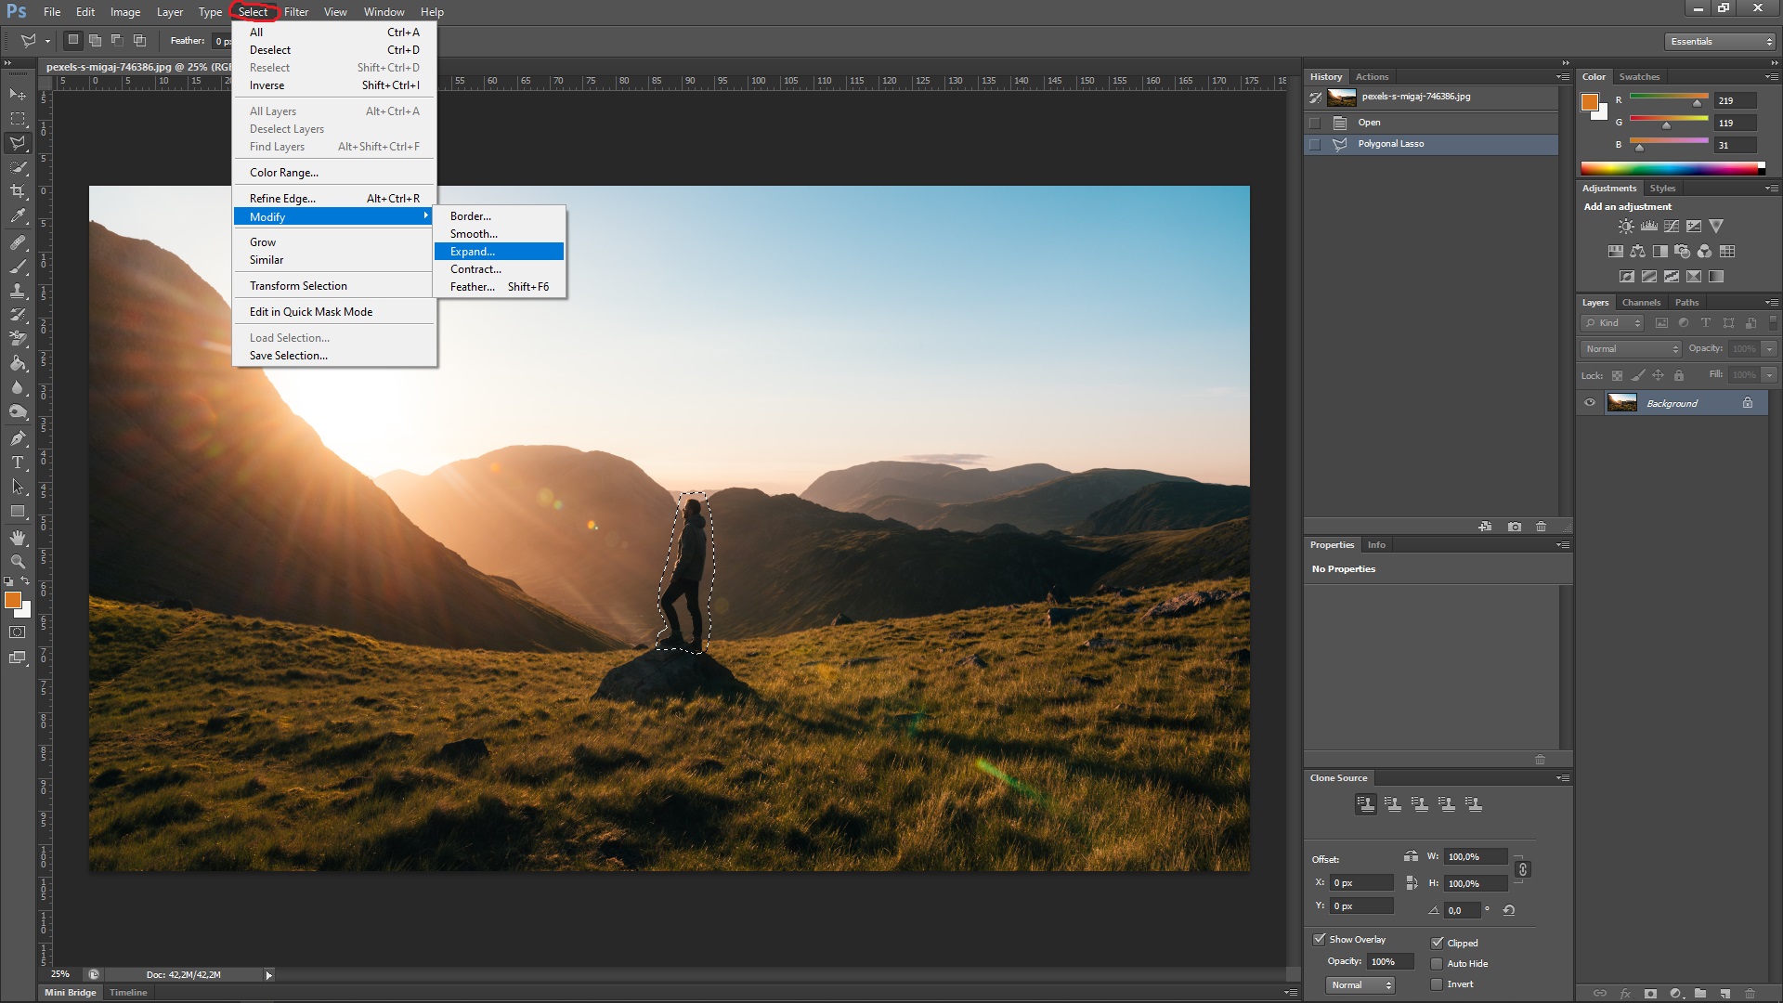
Task: Click the Zoom tool in sidebar
Action: pyautogui.click(x=17, y=562)
